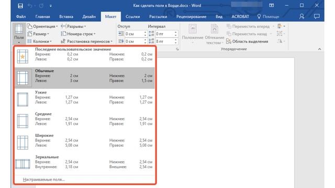Click Переместить вперед button
This screenshot has height=188, width=335.
click(x=250, y=27)
